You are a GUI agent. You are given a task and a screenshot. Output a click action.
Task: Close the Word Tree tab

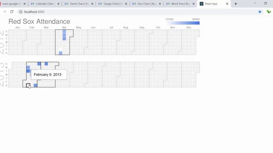(193, 4)
